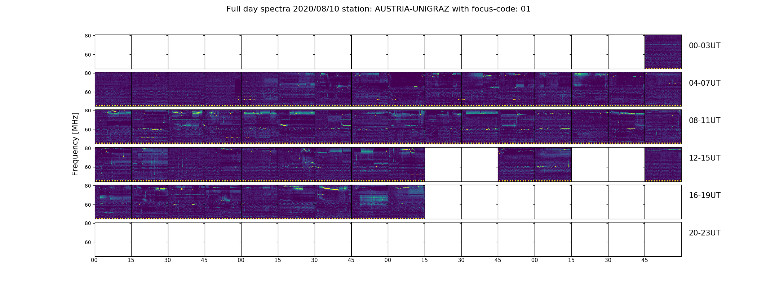757x288 pixels.
Task: Click the "Frequency [MHz]" axis label
Action: (75, 144)
